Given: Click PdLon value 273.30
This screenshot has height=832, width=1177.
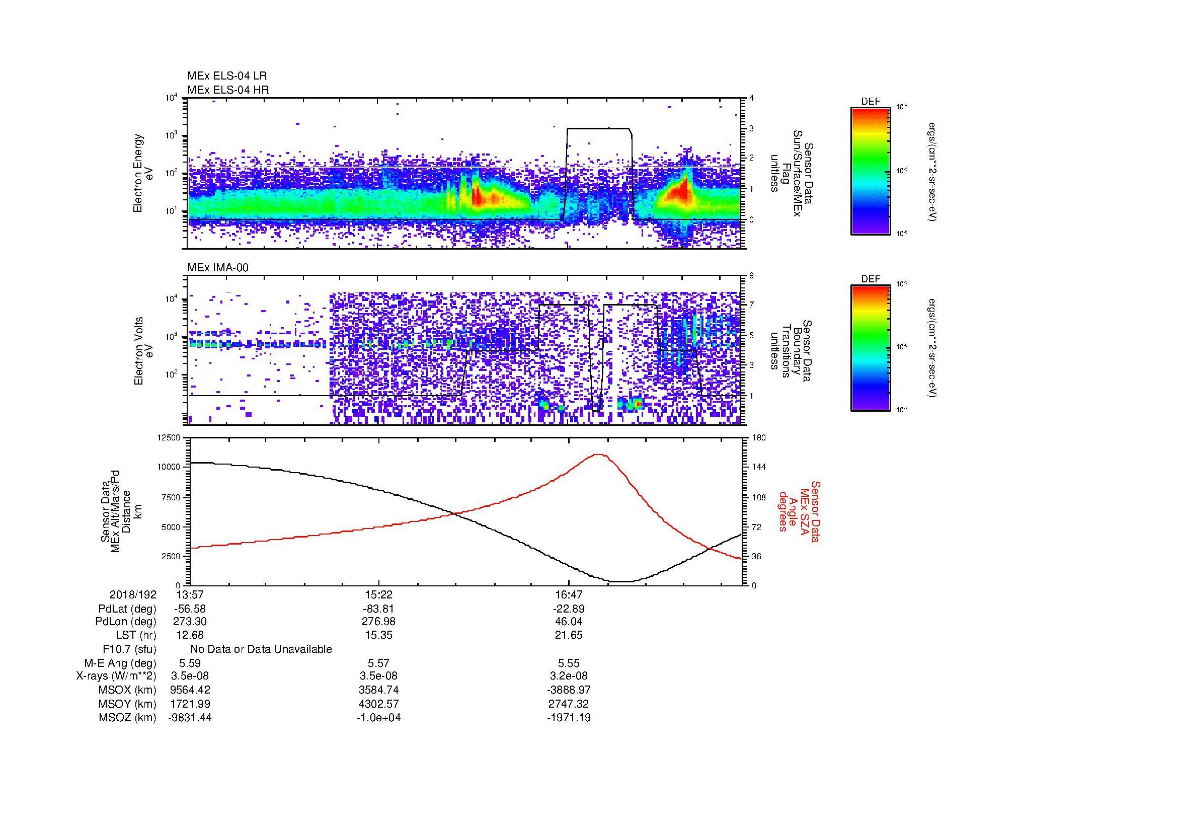Looking at the screenshot, I should tap(190, 622).
